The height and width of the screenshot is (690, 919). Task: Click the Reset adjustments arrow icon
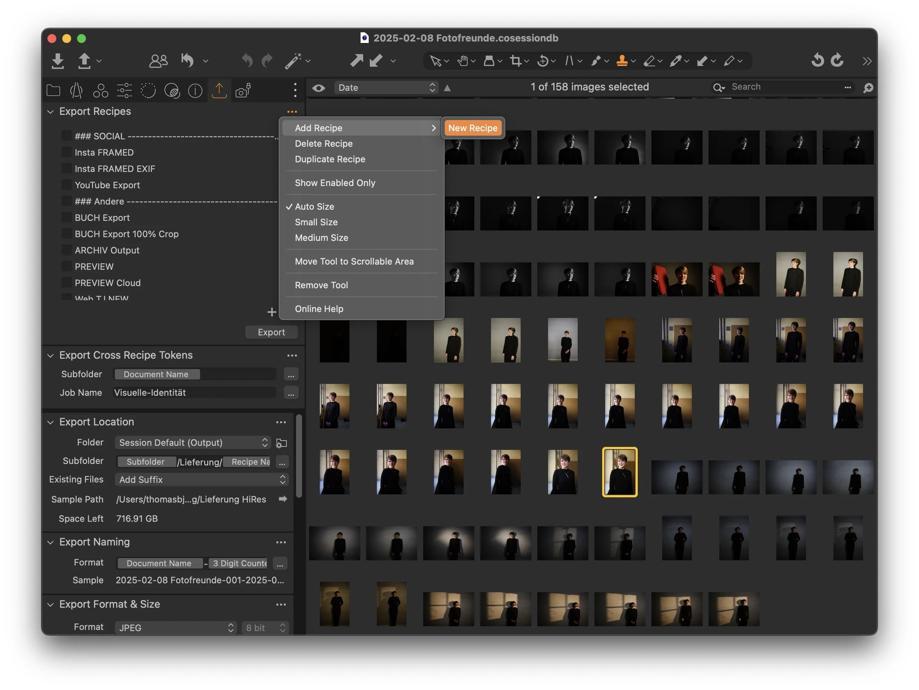tap(188, 61)
